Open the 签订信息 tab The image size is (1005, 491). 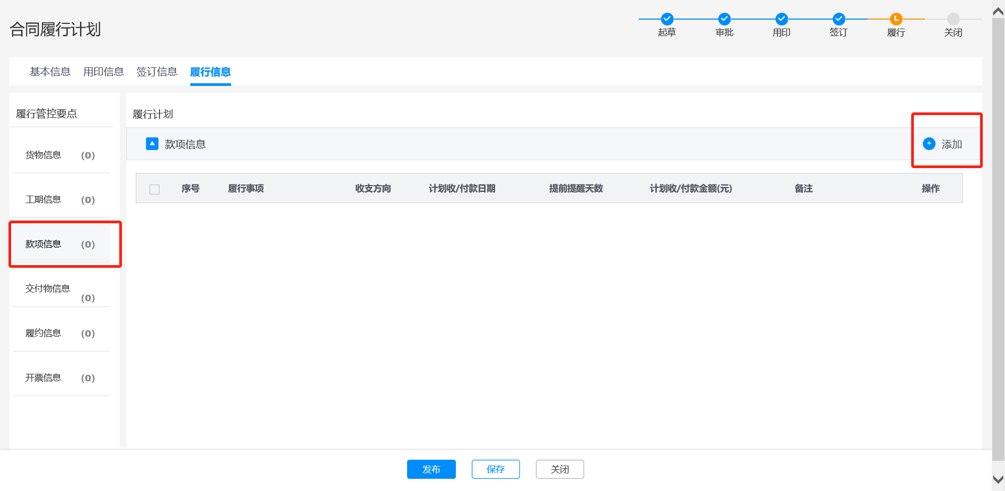click(x=157, y=72)
